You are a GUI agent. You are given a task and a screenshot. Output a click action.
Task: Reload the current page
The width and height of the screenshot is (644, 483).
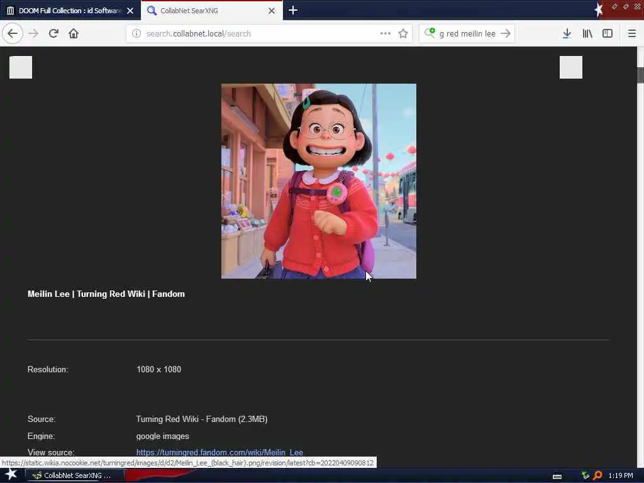53,33
